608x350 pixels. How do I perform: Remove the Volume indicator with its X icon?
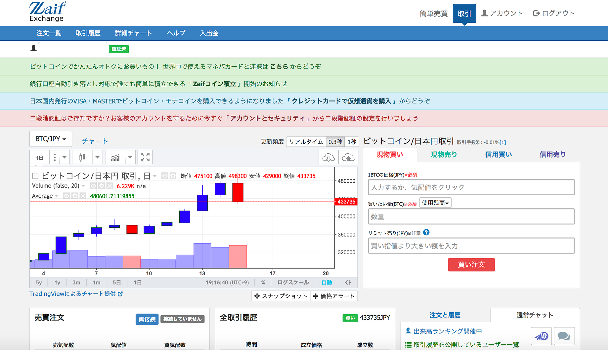110,186
